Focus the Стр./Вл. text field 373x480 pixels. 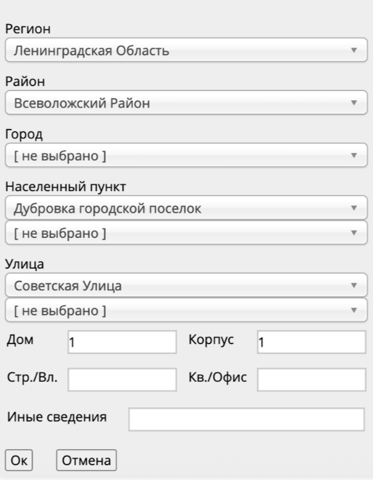122,380
